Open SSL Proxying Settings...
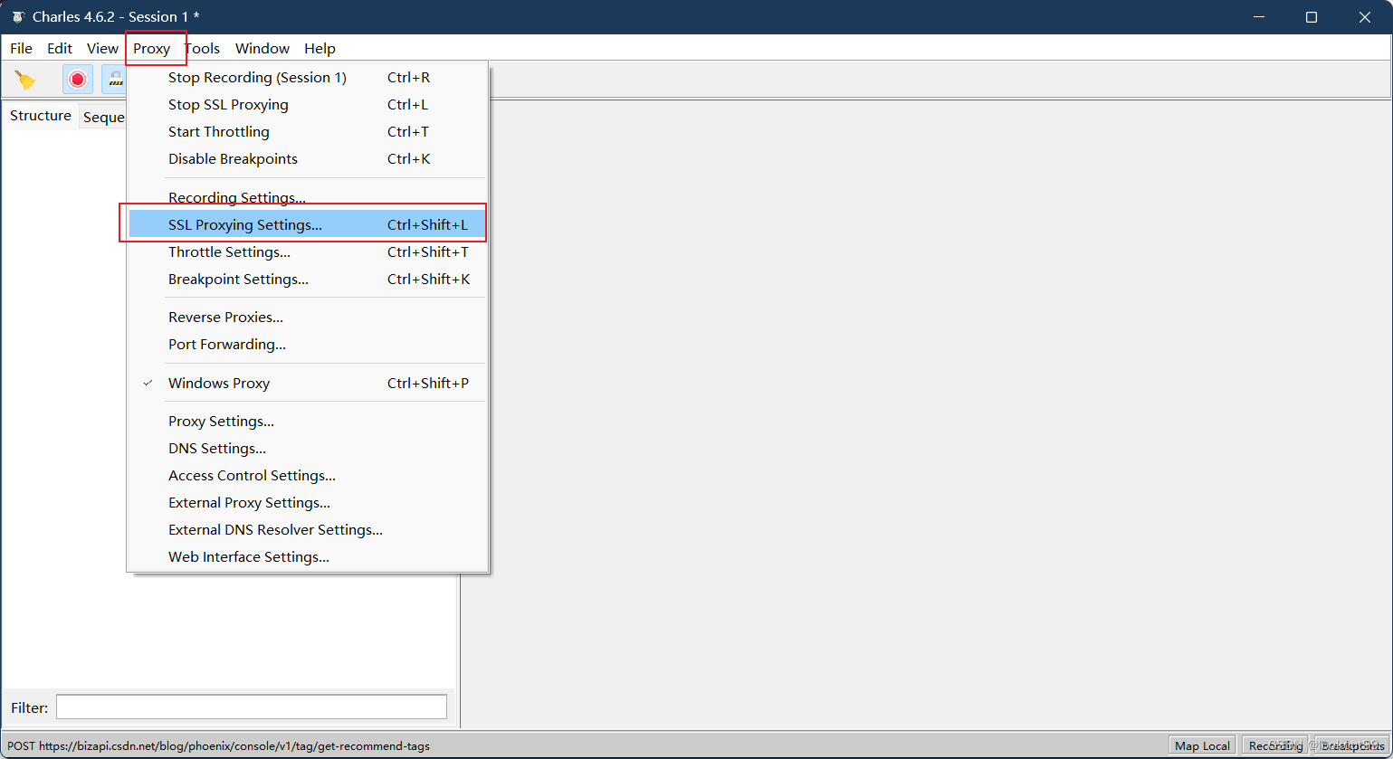Viewport: 1393px width, 759px height. coord(308,224)
